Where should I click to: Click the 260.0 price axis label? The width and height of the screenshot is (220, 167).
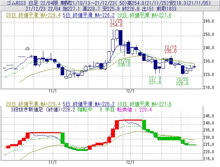(x=209, y=21)
